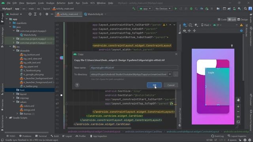253x142 pixels.
Task: Switch editor to Split view
Action: pyautogui.click(x=232, y=19)
